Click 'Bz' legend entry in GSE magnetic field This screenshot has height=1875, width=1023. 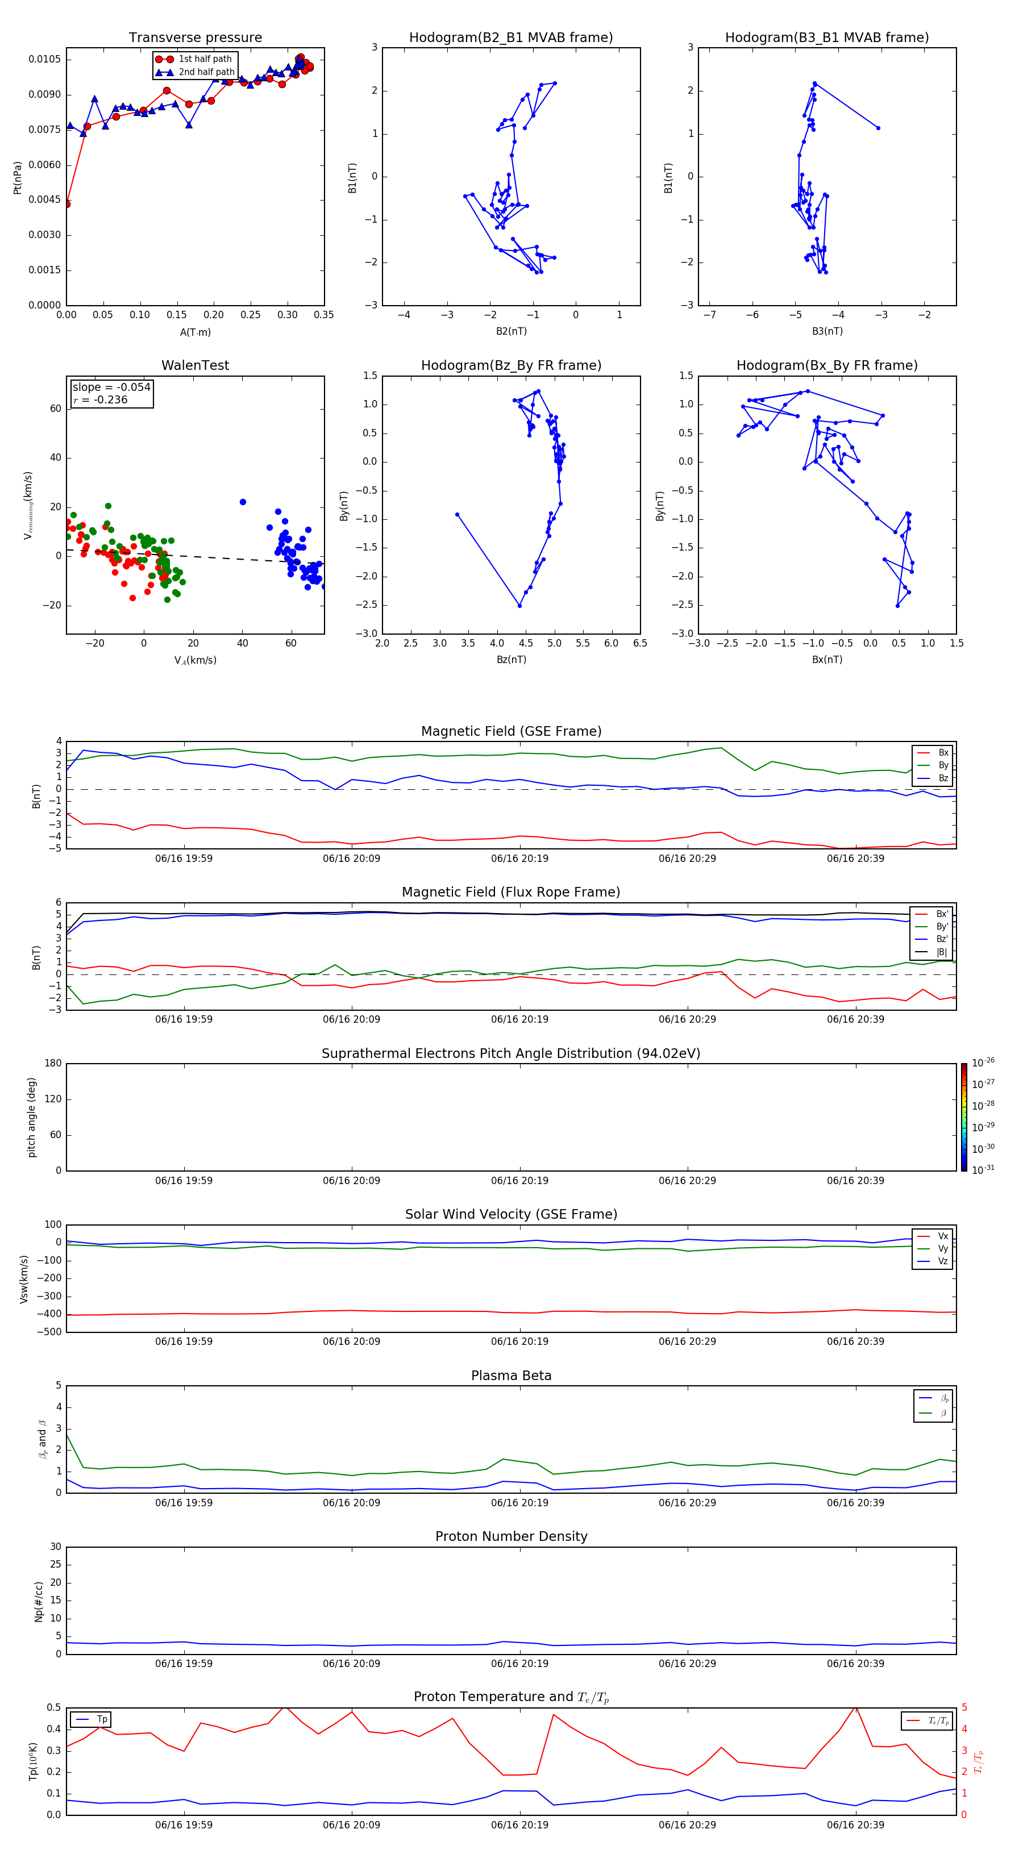pos(933,779)
